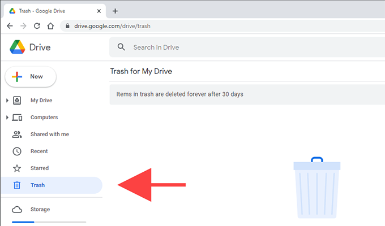Expand the Computers tree arrow
Screen dimensions: 385x226
coord(7,118)
